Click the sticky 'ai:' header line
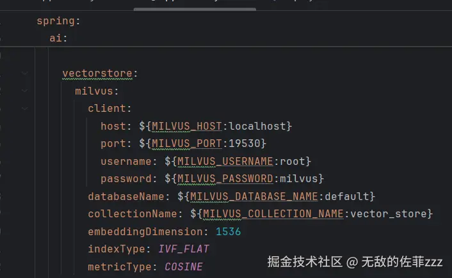 point(58,38)
